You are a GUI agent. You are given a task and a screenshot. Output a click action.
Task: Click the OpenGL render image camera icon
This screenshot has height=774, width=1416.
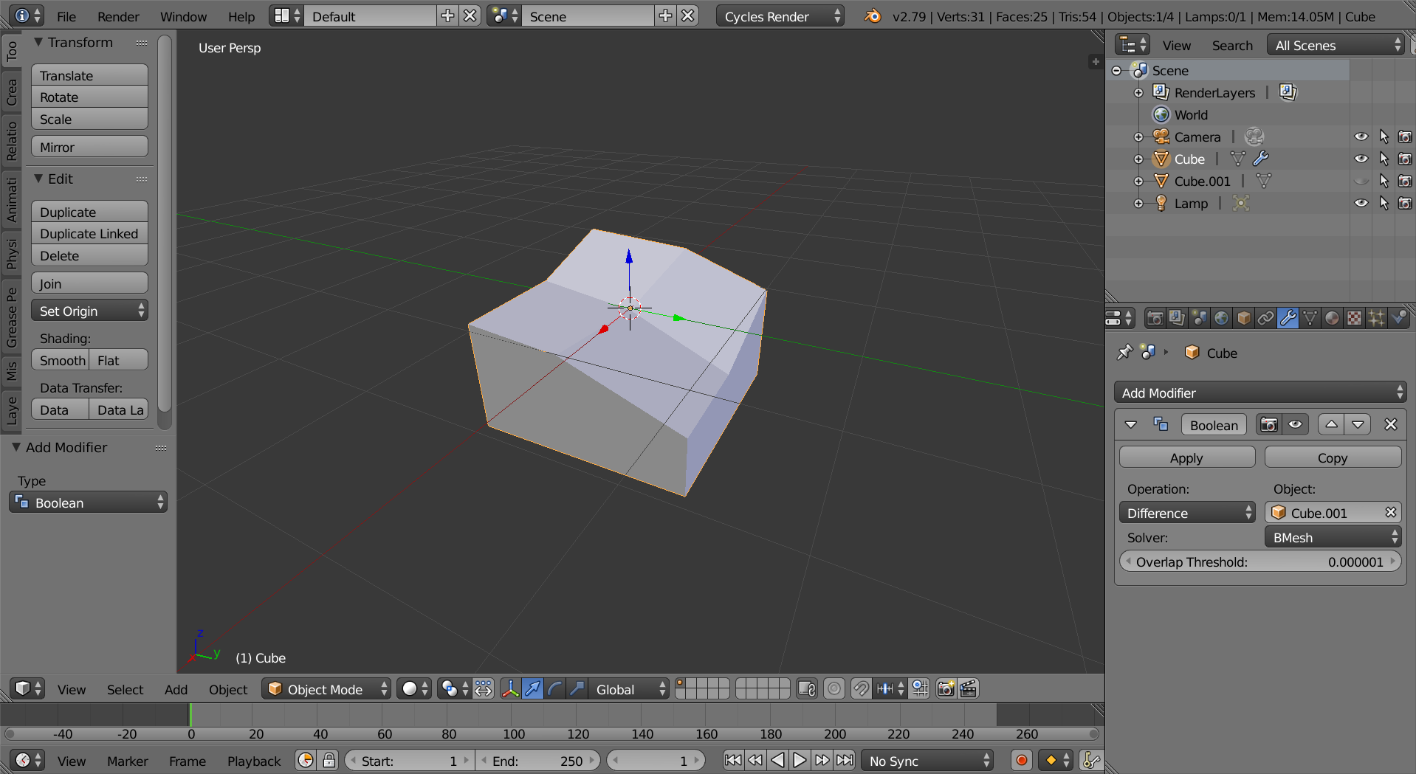coord(946,689)
